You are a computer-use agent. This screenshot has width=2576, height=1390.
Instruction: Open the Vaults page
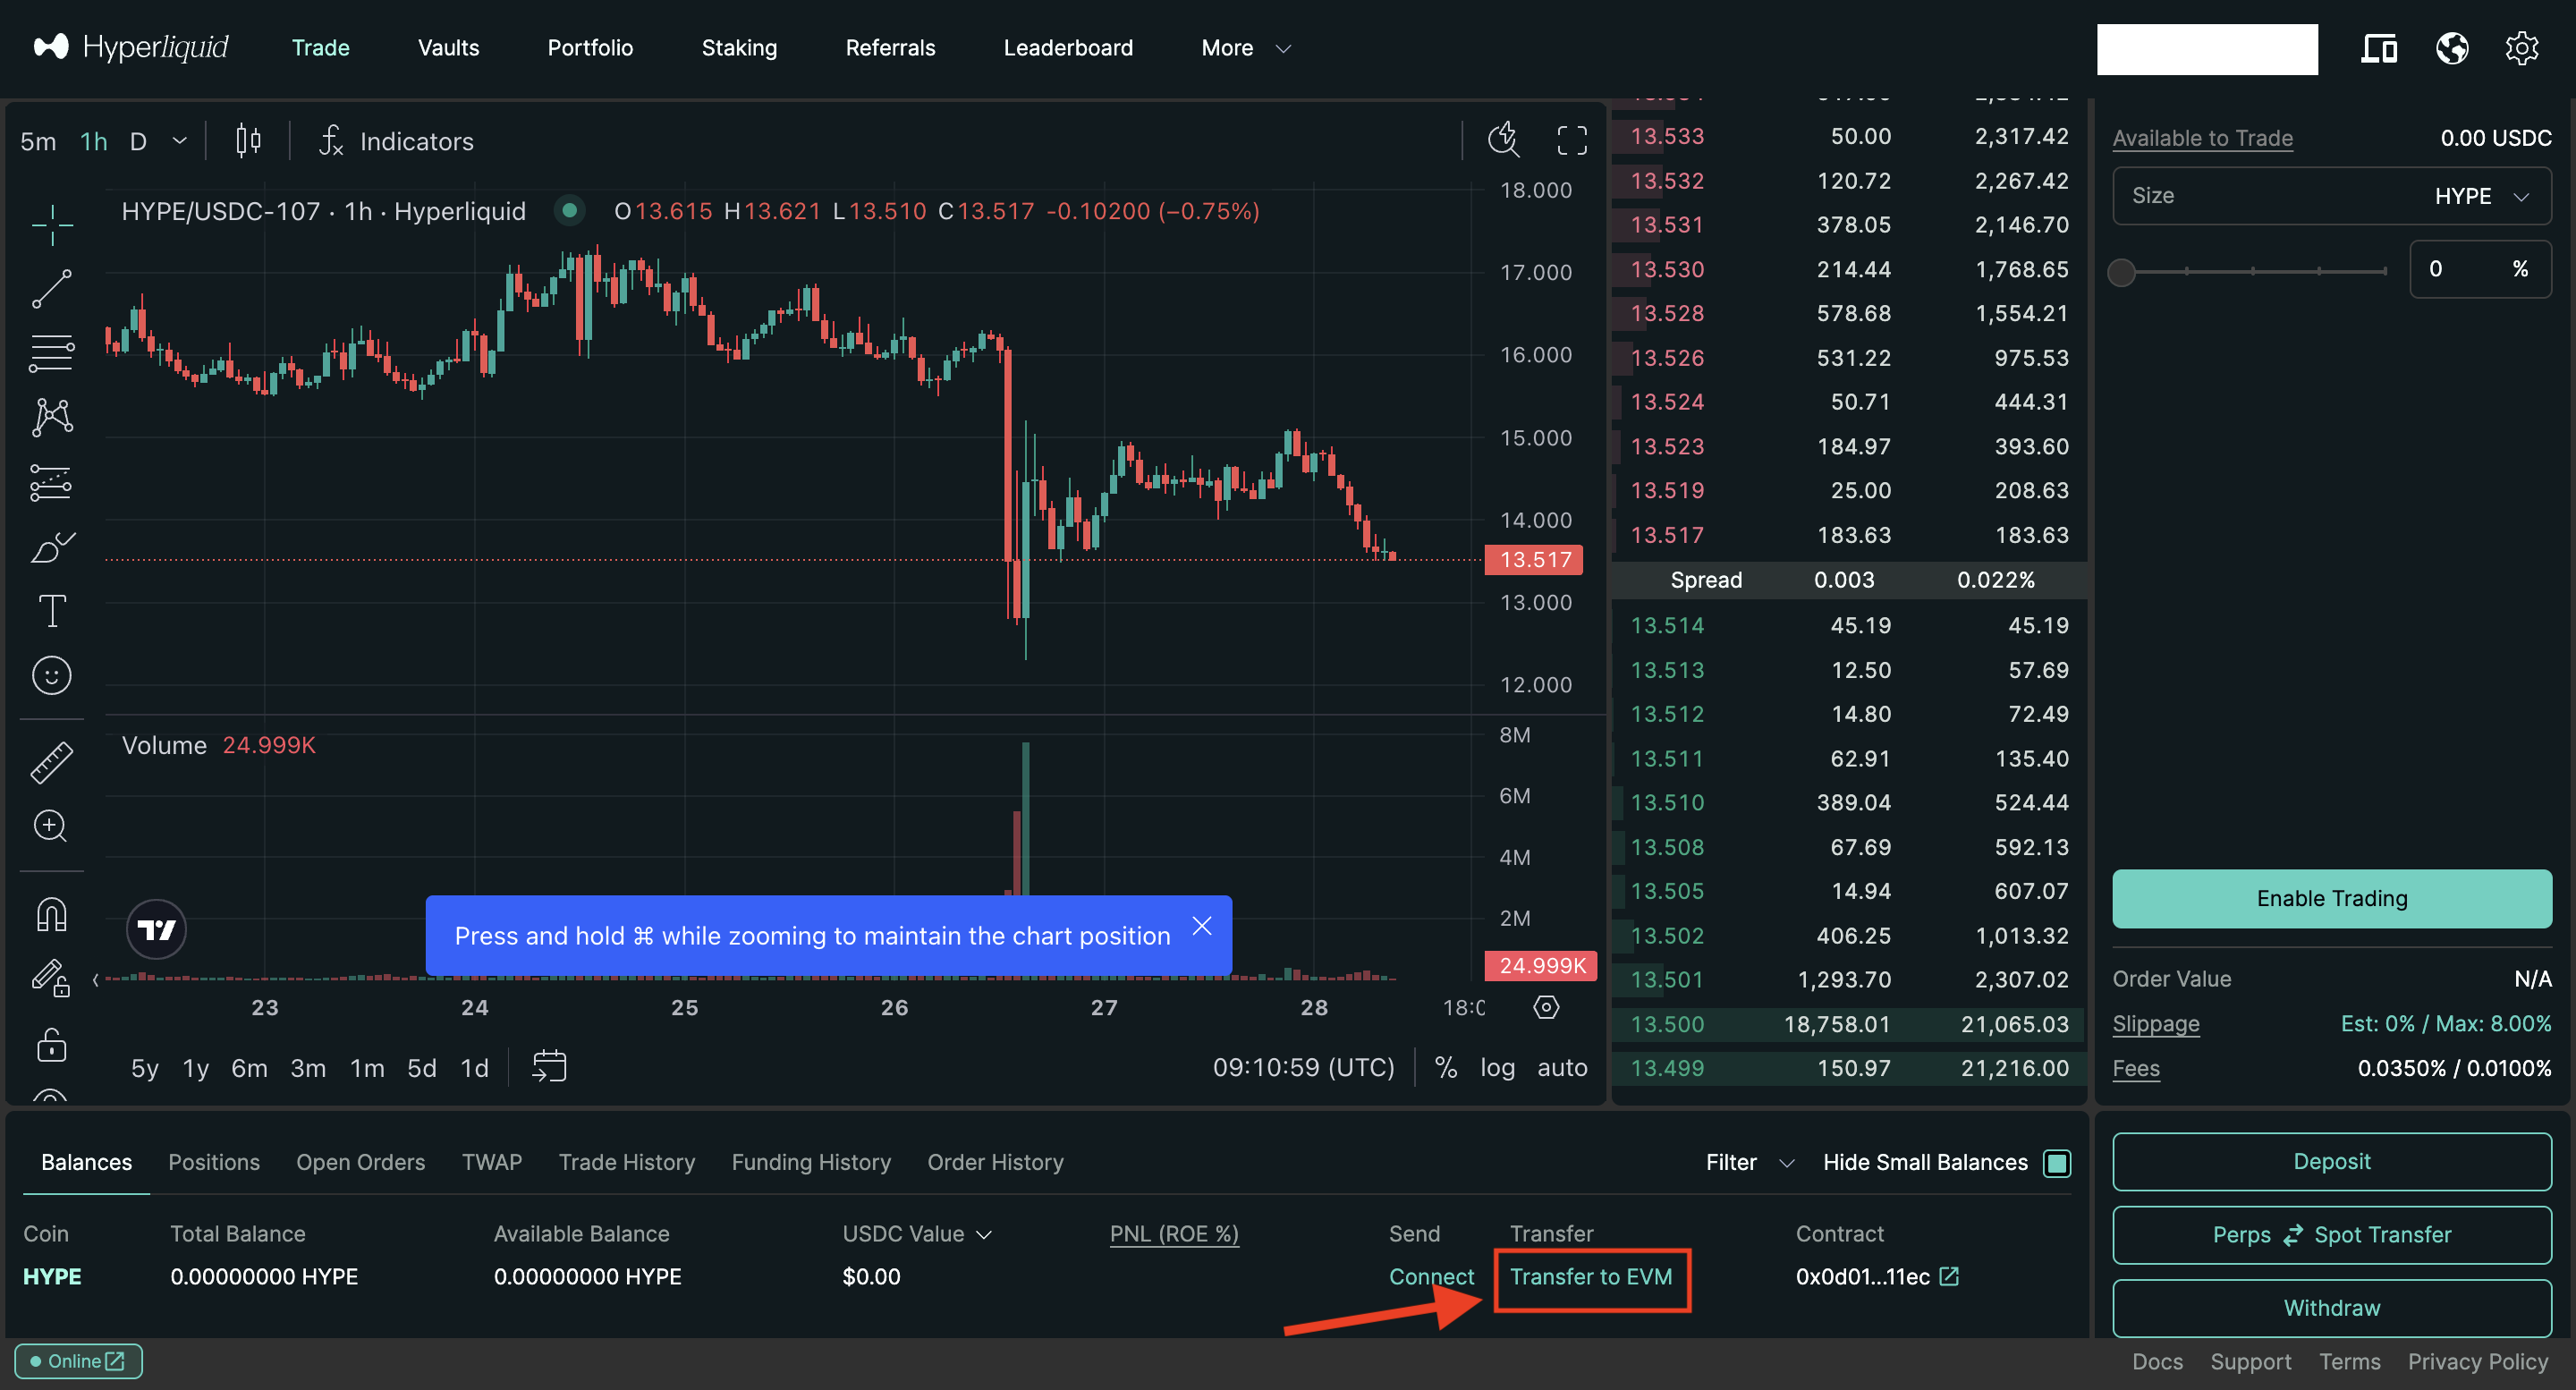click(x=448, y=47)
